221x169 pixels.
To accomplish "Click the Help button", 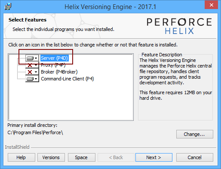I will pyautogui.click(x=21, y=157).
